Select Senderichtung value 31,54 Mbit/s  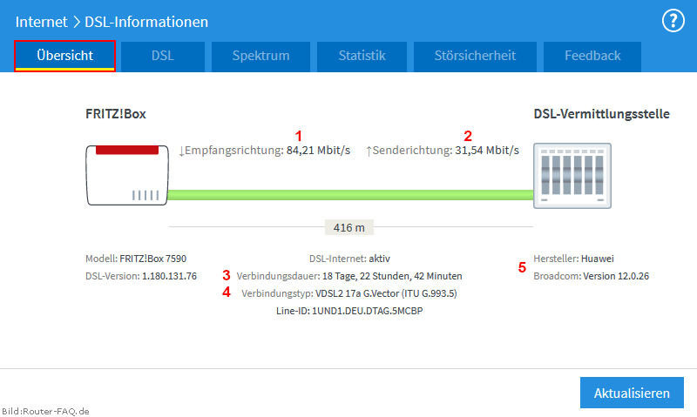point(487,151)
